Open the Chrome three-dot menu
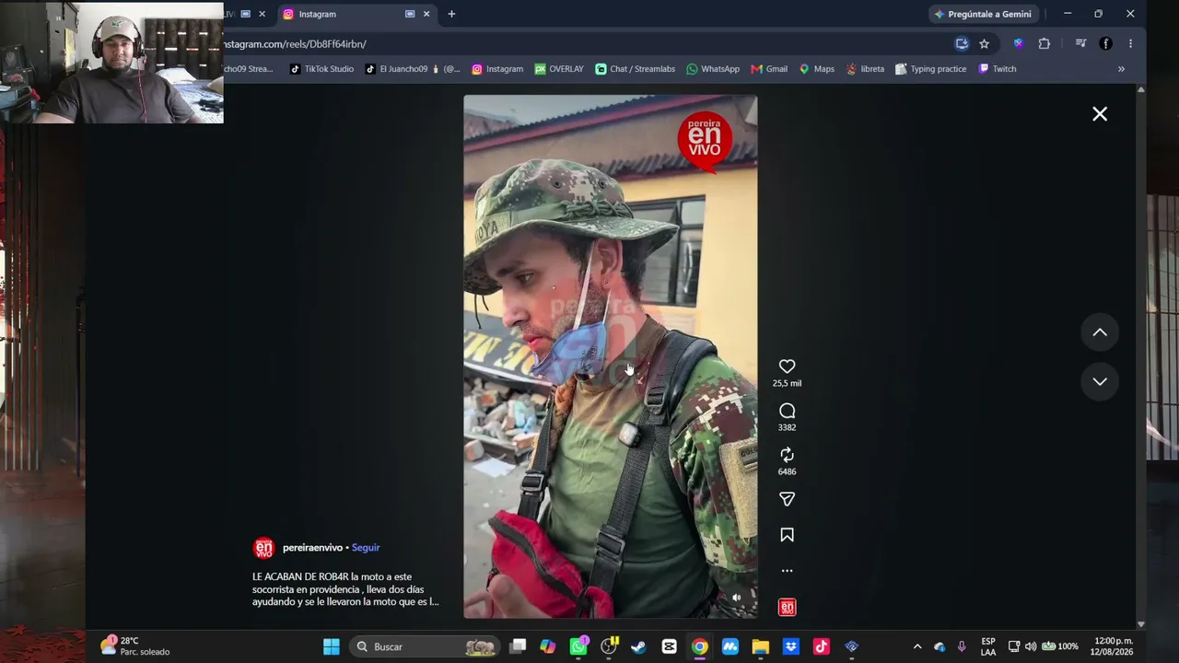The image size is (1179, 663). click(x=1130, y=43)
